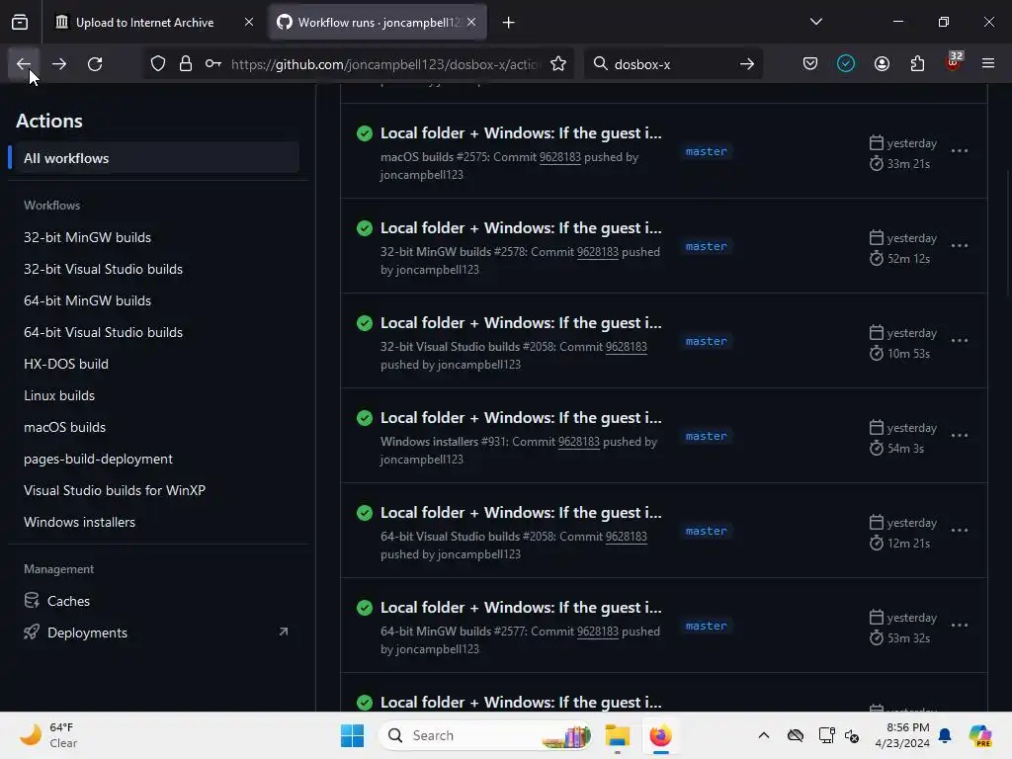Open run title of 64-bit MinGW builds #2577
Viewport: 1012px width, 759px height.
pos(521,608)
